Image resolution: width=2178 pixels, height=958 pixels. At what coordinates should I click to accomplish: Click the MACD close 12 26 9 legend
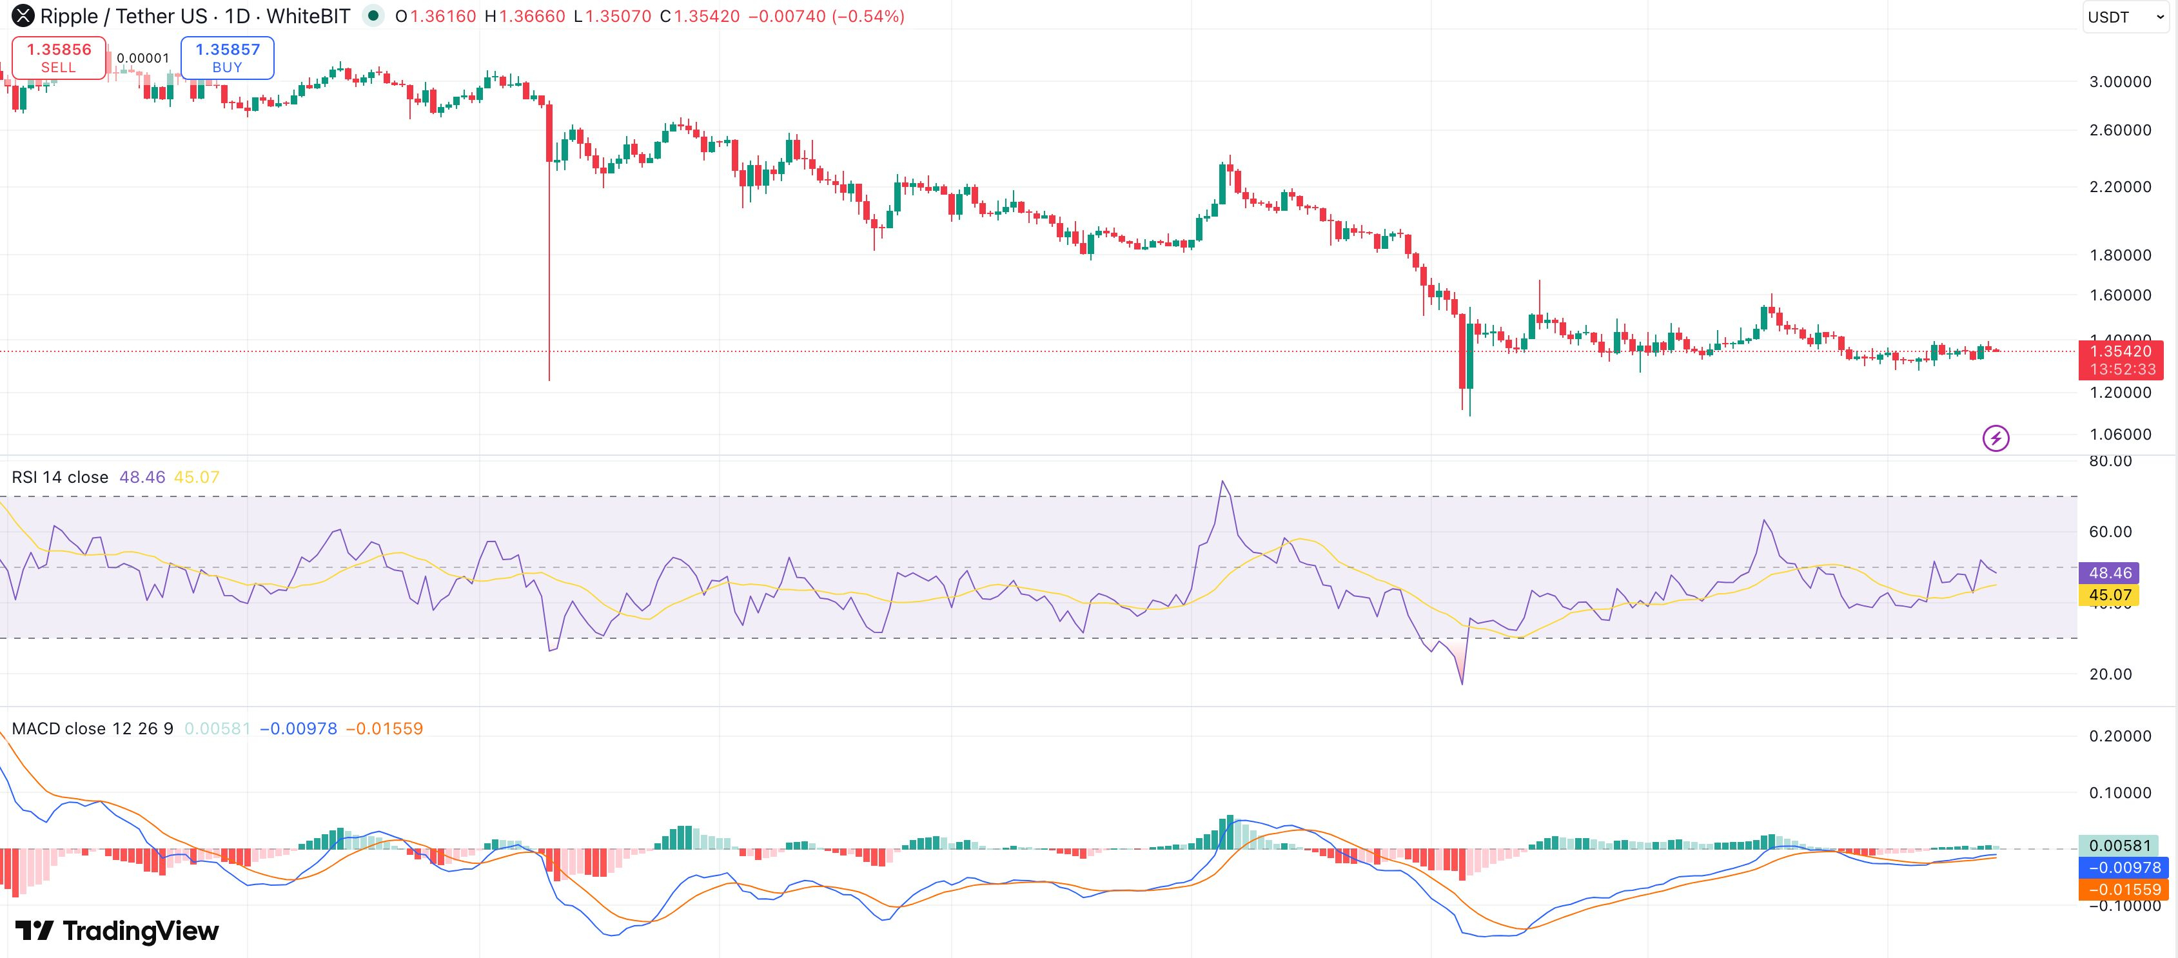[92, 729]
